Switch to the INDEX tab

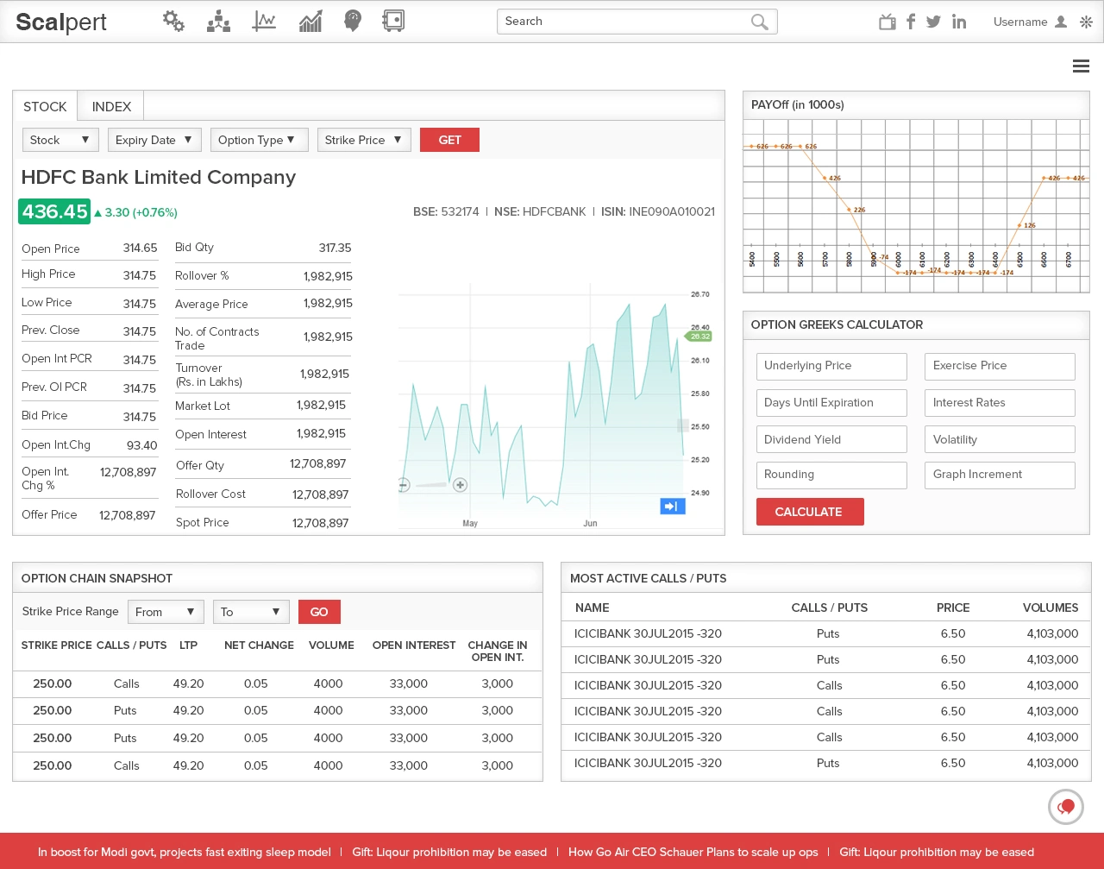coord(111,106)
